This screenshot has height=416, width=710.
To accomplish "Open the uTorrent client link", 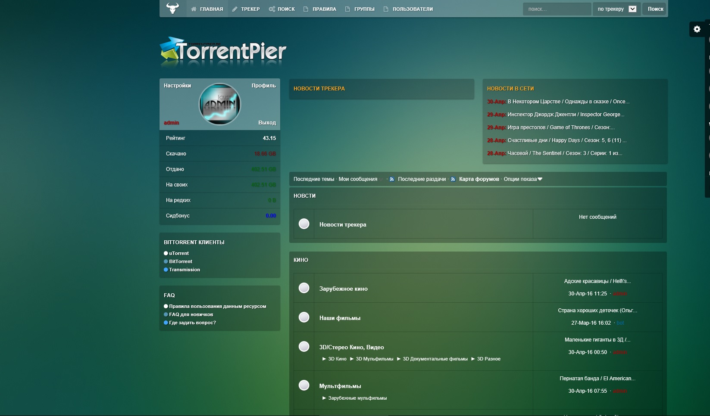I will click(179, 253).
